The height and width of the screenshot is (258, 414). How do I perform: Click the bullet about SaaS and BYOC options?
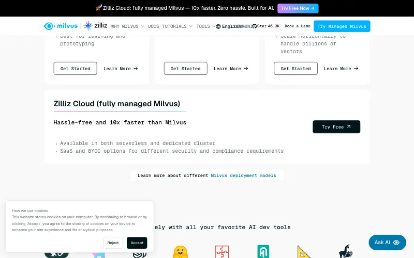[x=172, y=151]
